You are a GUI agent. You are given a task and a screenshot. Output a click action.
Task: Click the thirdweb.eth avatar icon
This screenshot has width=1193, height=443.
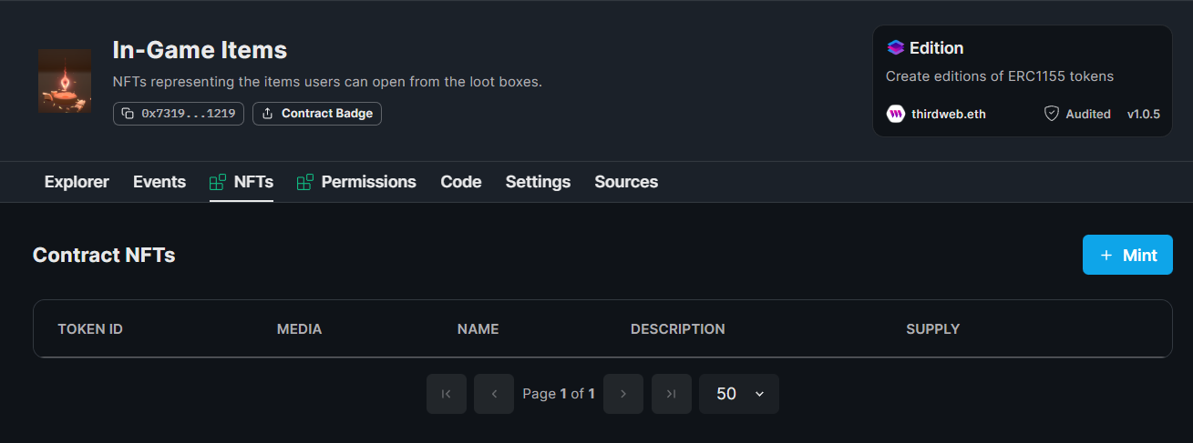(895, 114)
